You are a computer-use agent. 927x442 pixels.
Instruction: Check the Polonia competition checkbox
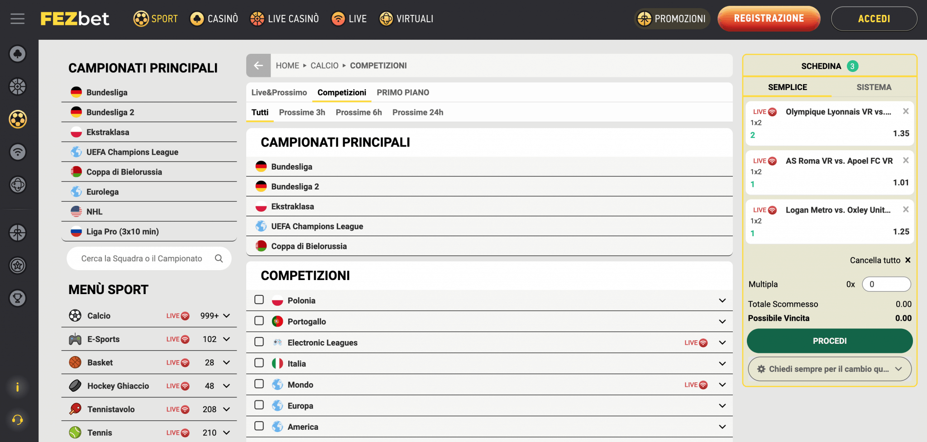pos(259,299)
